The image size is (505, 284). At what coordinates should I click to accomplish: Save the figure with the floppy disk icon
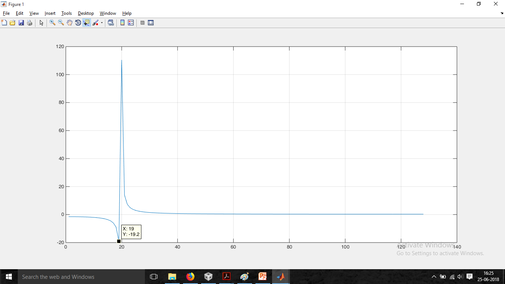tap(21, 23)
